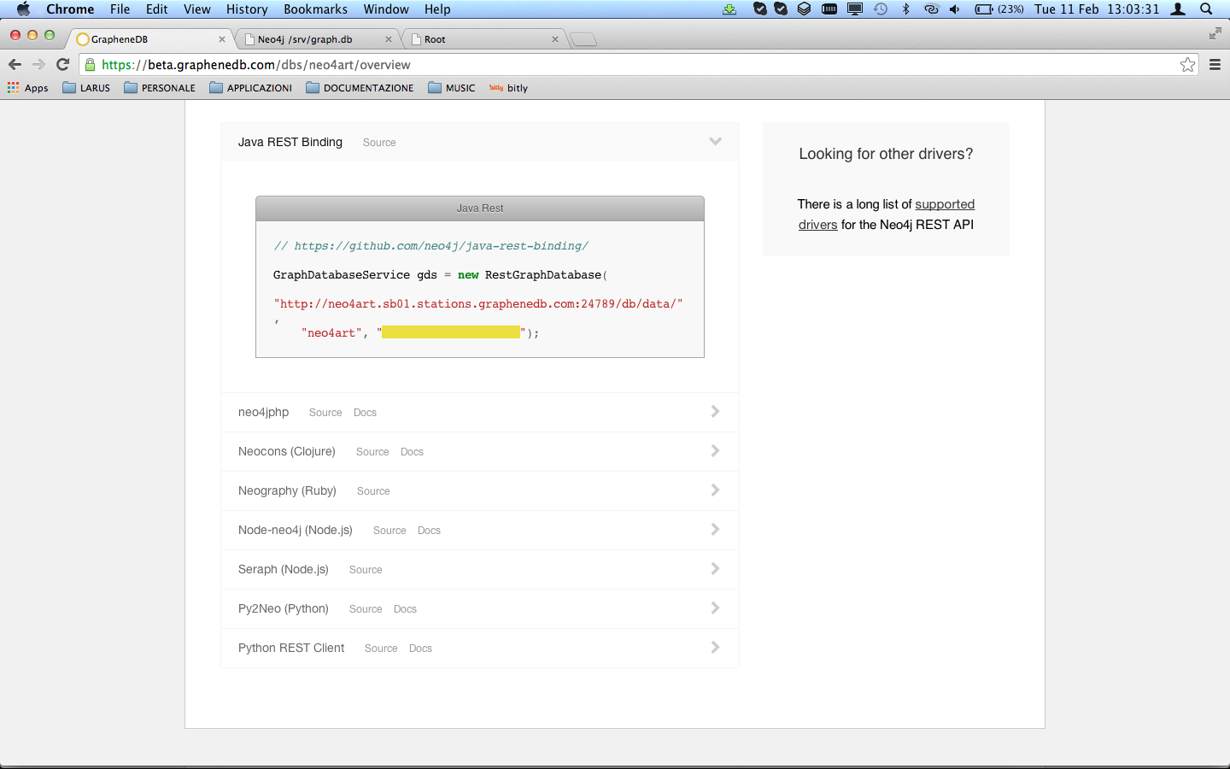Screen dimensions: 1230x769
Task: Open the LARUS bookmarks folder
Action: 86,88
